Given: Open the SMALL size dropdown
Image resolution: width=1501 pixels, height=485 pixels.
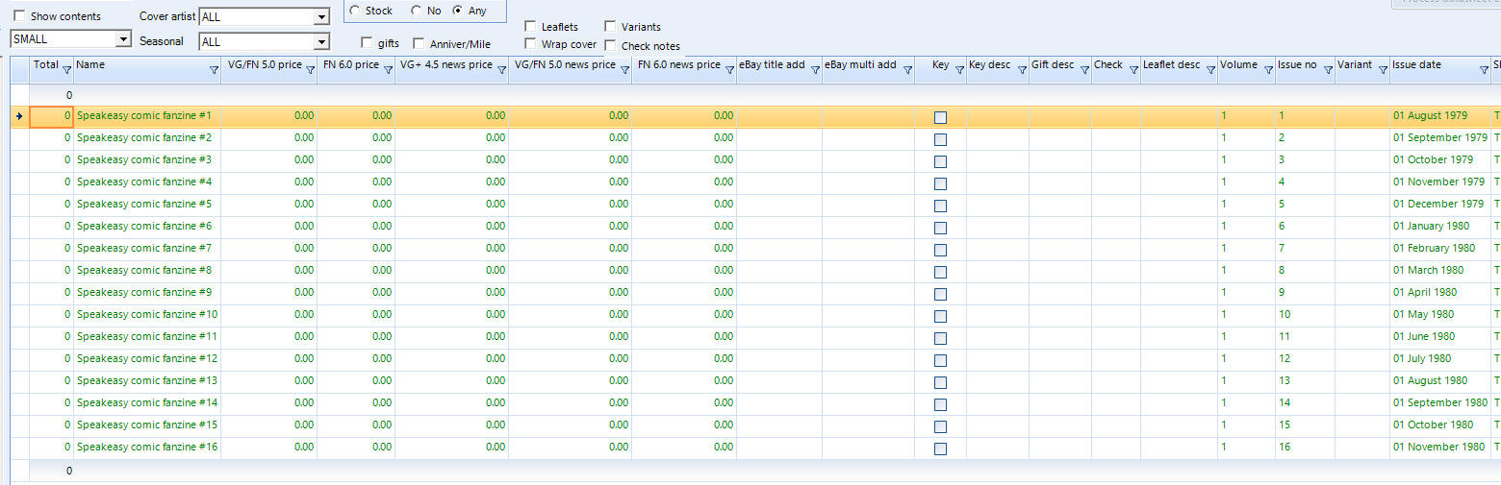Looking at the screenshot, I should click(x=122, y=39).
